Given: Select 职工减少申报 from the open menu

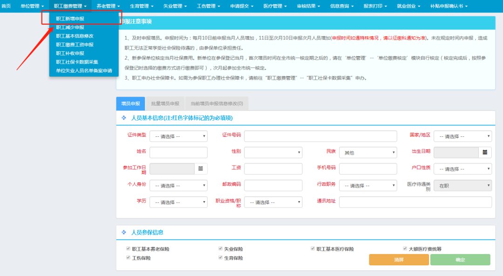Looking at the screenshot, I should point(70,27).
